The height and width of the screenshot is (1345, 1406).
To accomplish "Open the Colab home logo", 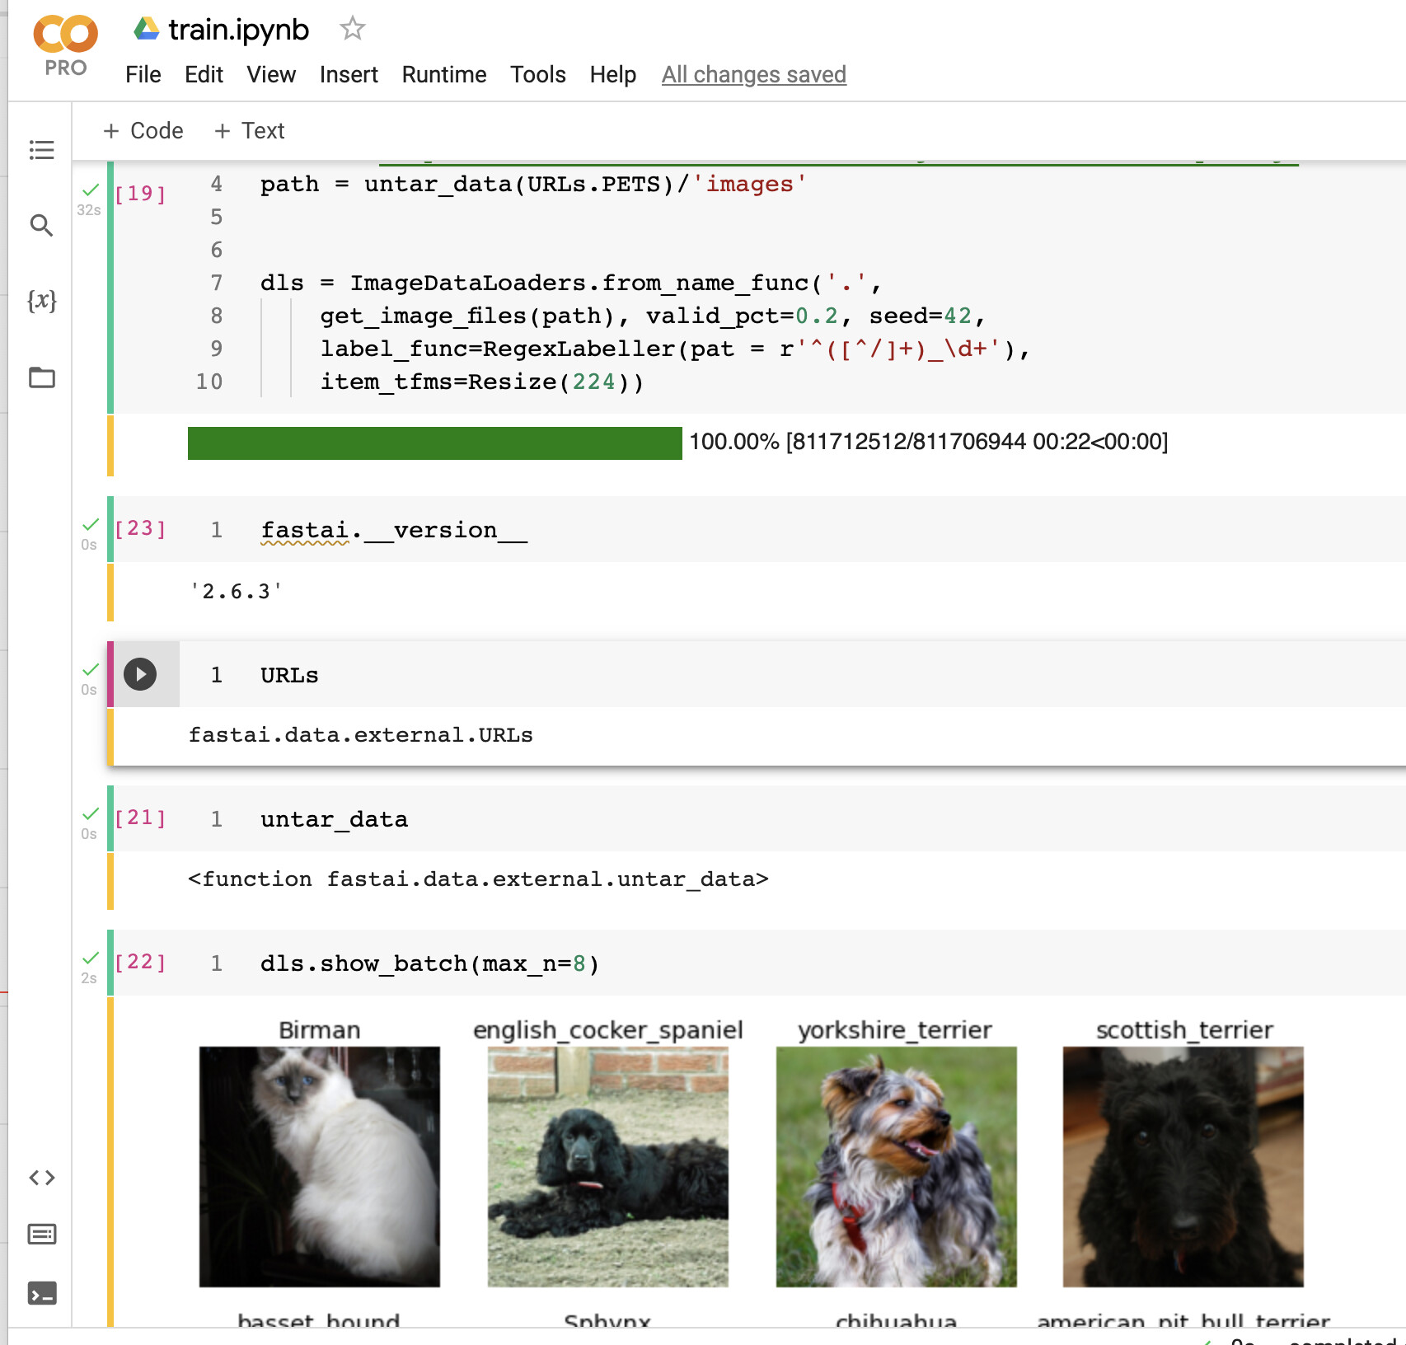I will point(65,34).
